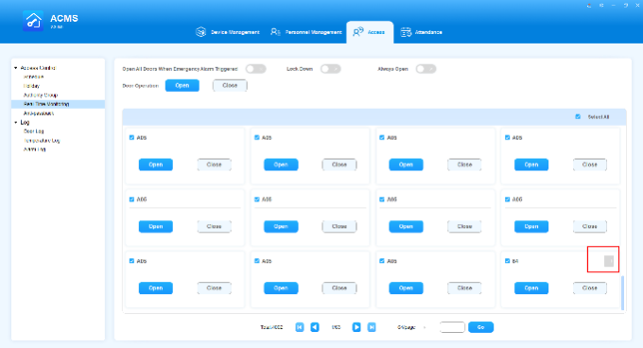Uncheck the Select All checkbox
643x348 pixels.
[x=578, y=117]
